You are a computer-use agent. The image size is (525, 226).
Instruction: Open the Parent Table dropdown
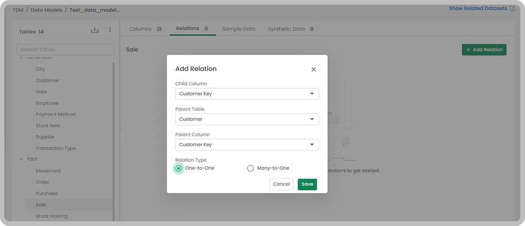pos(247,119)
